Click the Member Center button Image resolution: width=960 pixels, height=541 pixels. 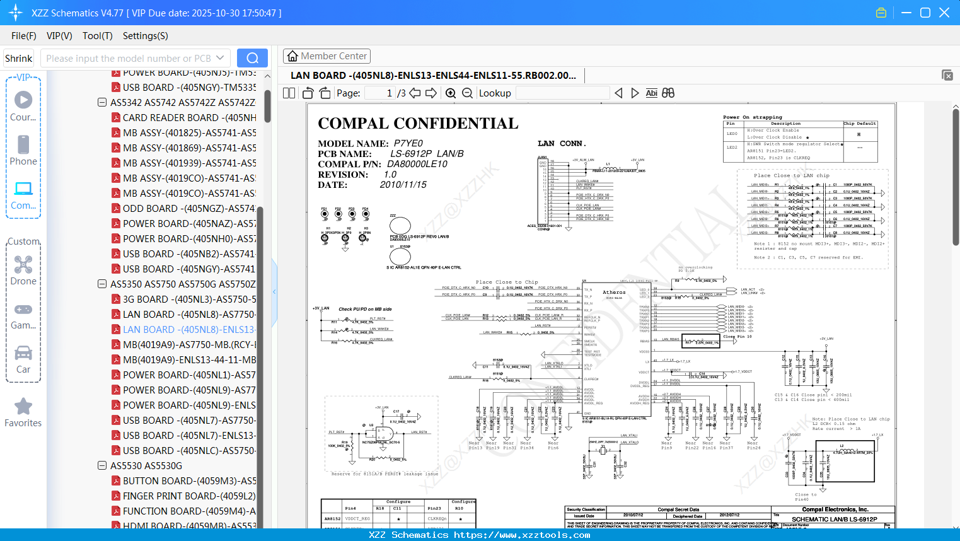(x=327, y=56)
